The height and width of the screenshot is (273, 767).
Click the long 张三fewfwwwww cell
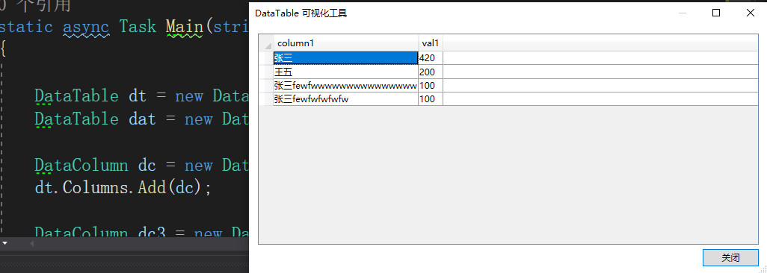coord(346,86)
